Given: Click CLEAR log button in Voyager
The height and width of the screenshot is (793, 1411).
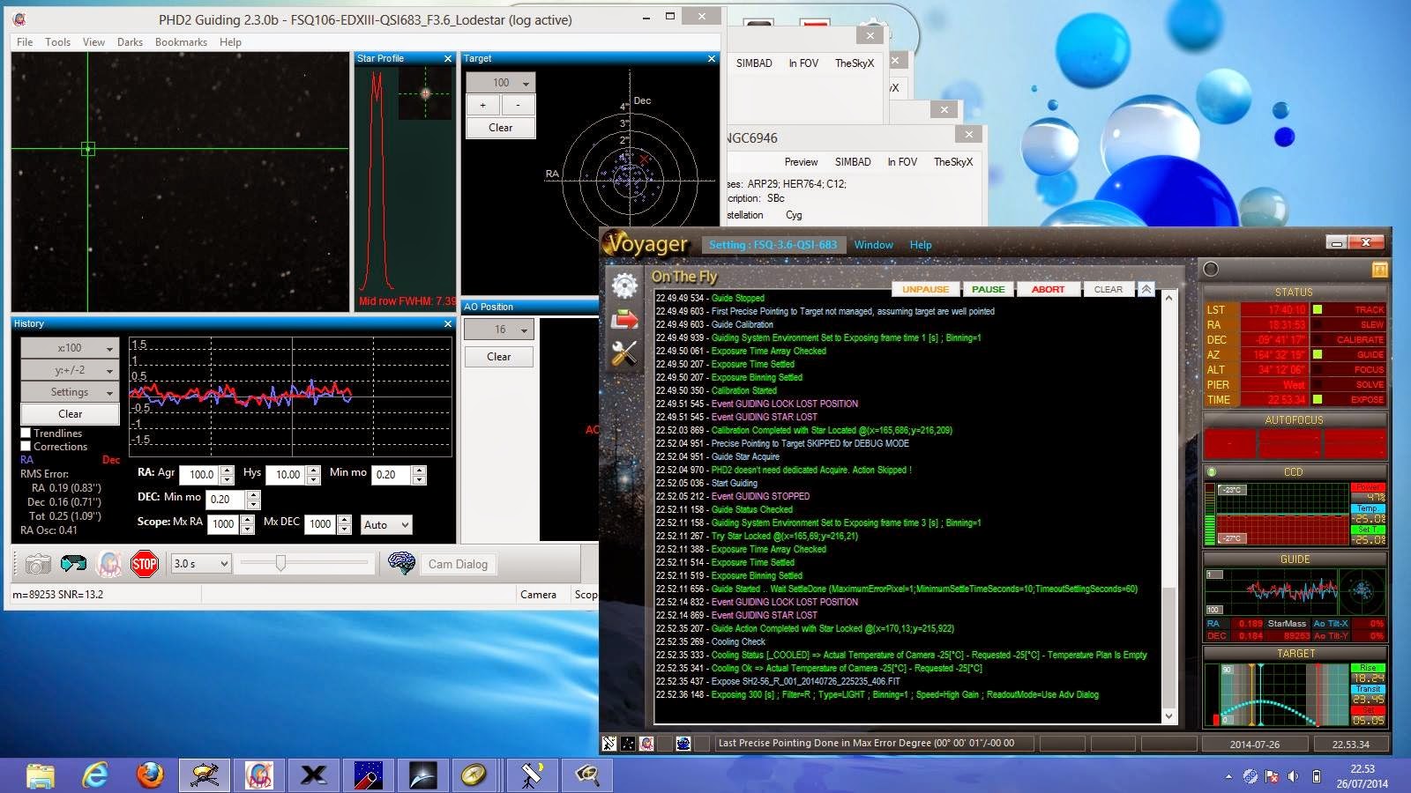Looking at the screenshot, I should [1109, 289].
